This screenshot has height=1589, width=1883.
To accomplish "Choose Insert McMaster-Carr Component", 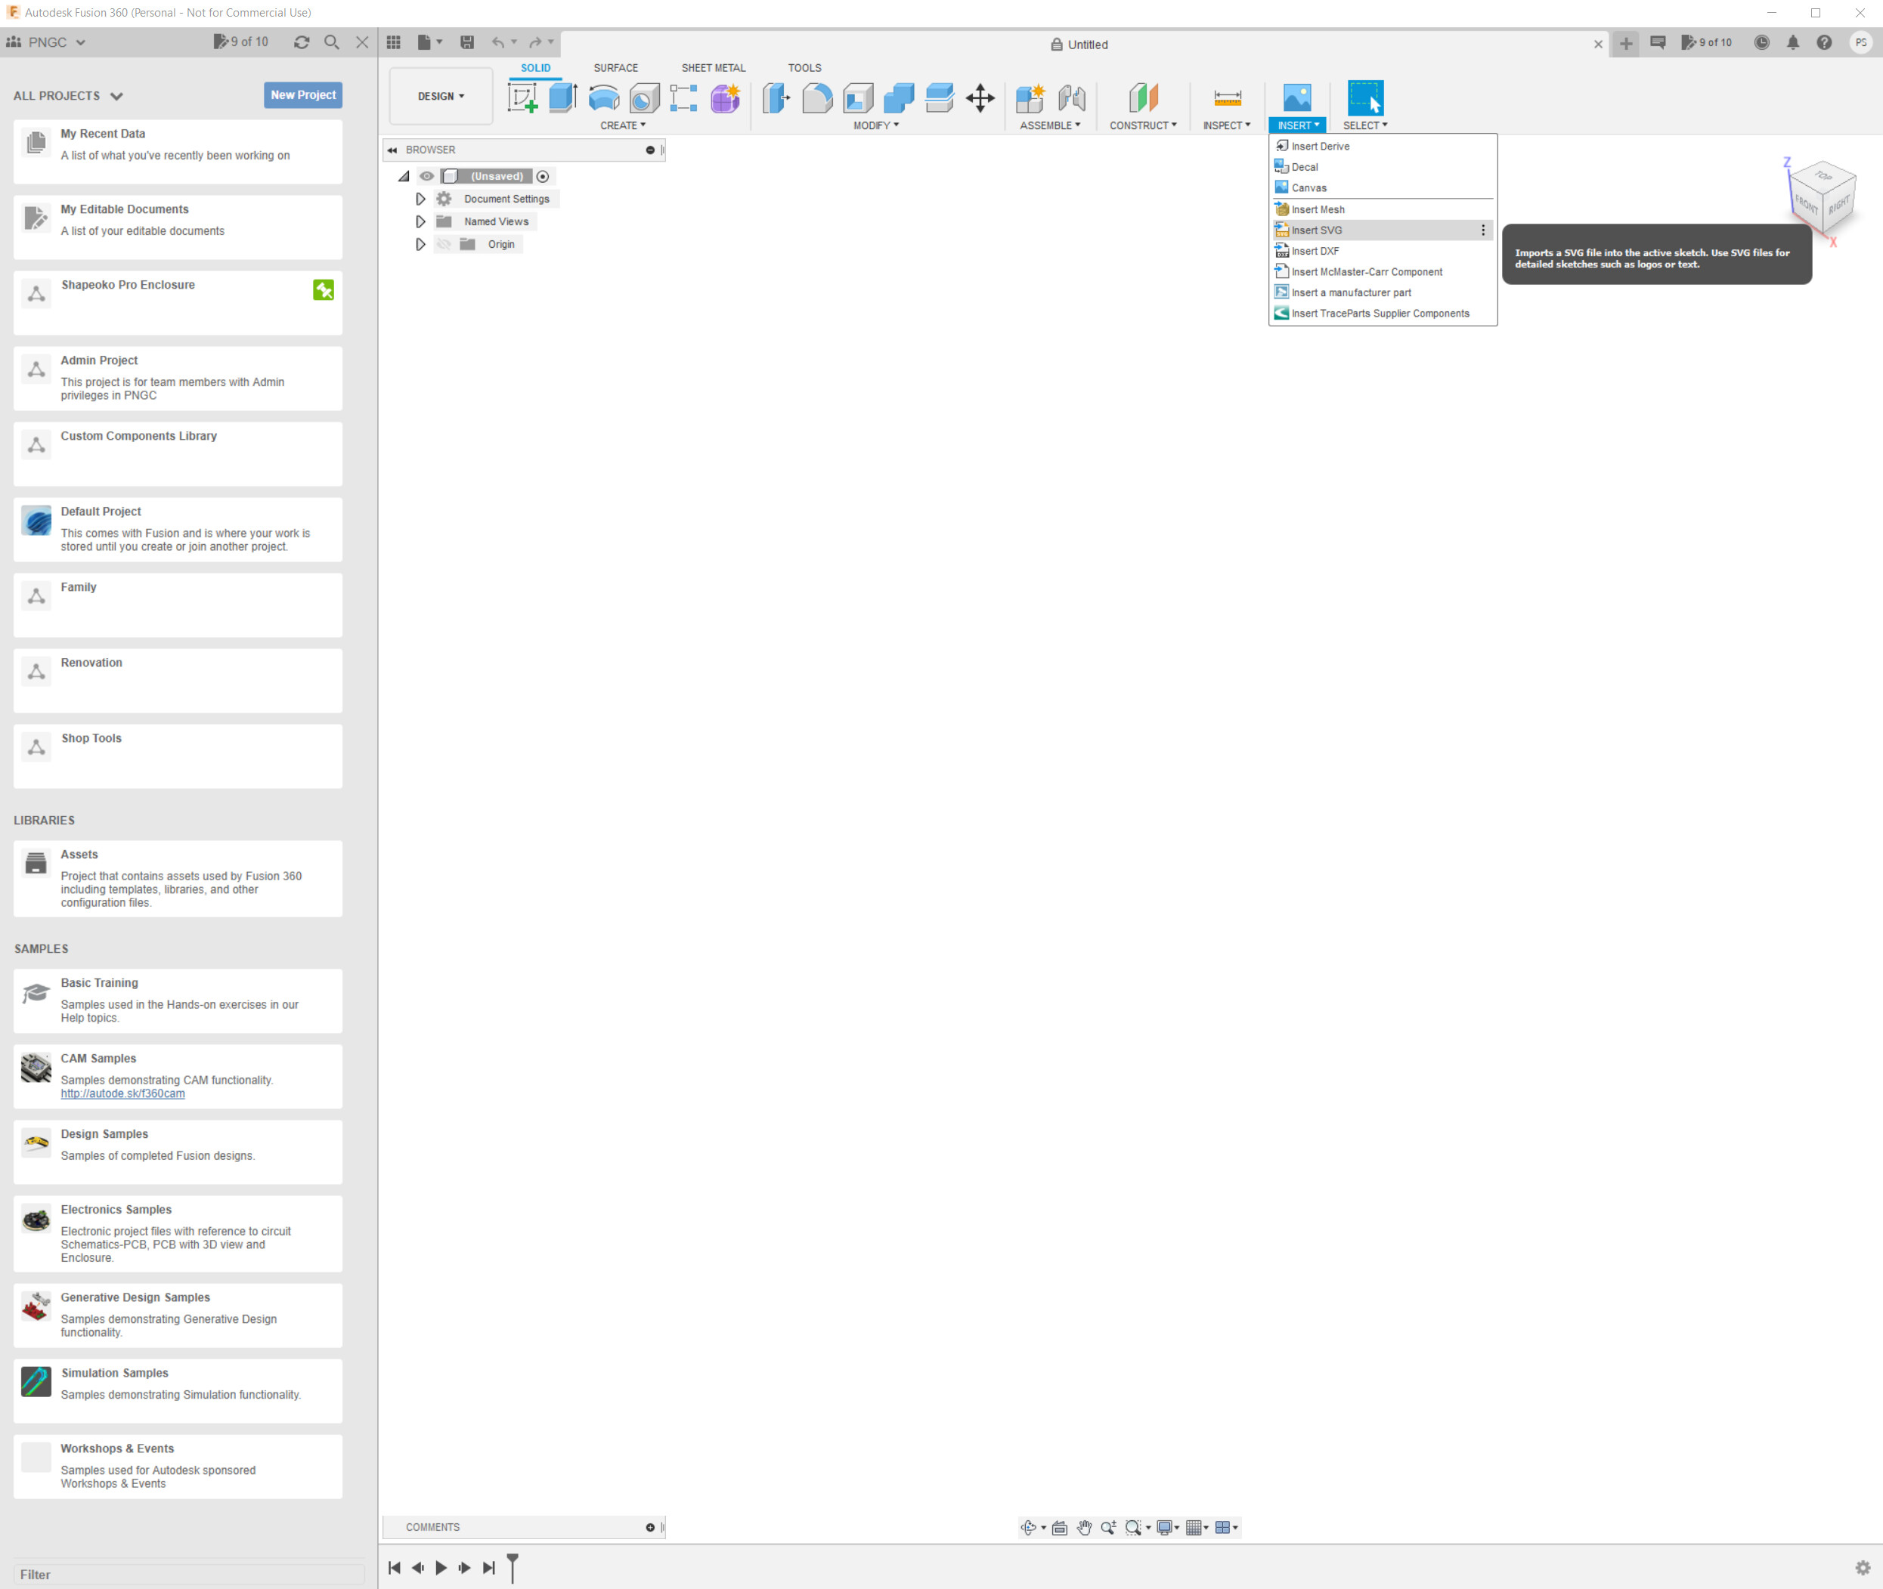I will tap(1382, 271).
